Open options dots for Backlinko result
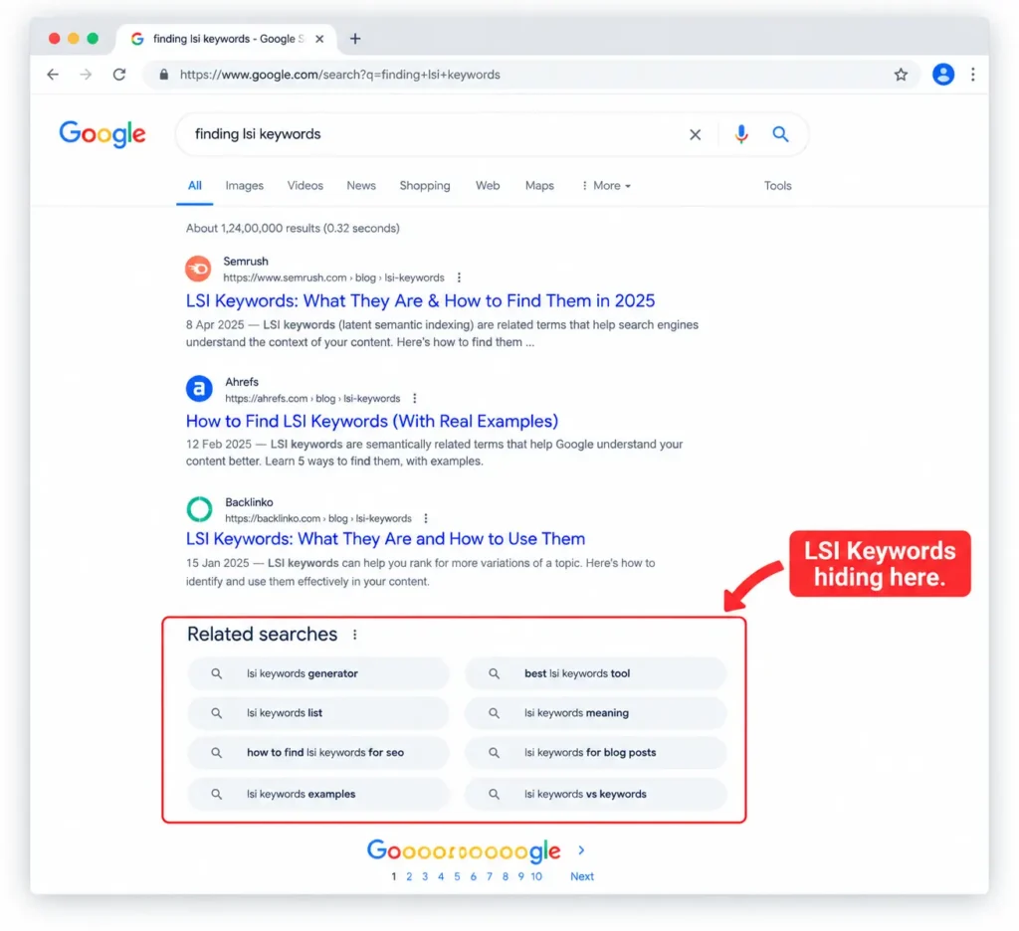The image size is (1019, 931). 426,519
